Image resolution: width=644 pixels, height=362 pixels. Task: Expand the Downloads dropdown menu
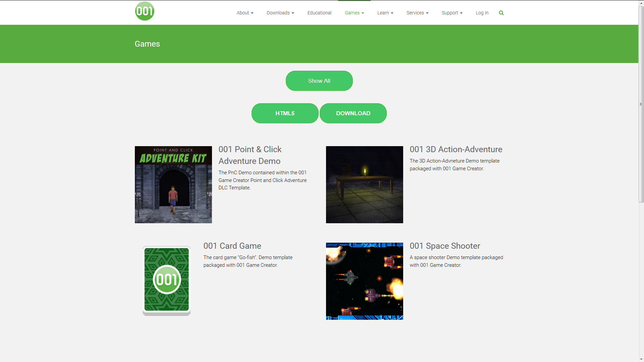[x=280, y=13]
